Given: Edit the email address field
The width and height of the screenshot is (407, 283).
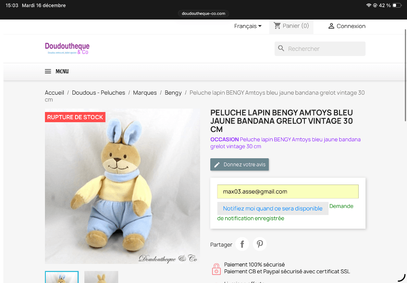Looking at the screenshot, I should (x=288, y=191).
